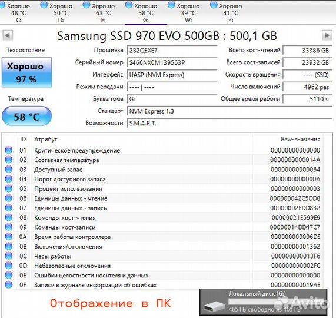
Task: Select the Критическое предупреждение attribute row
Action: click(163, 150)
